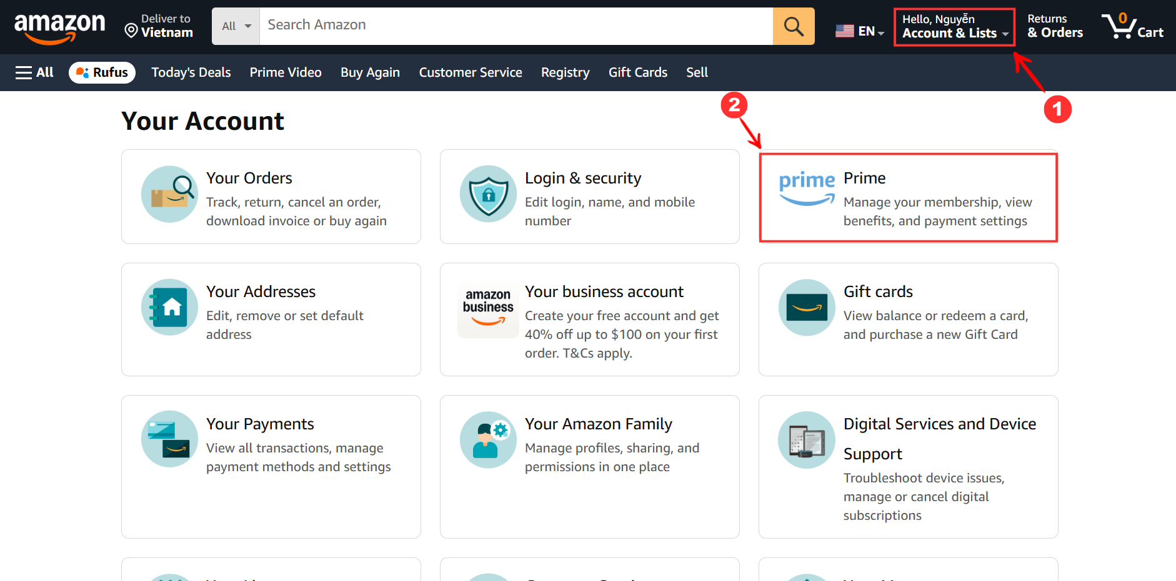Open the Amazon logo home link

[60, 28]
